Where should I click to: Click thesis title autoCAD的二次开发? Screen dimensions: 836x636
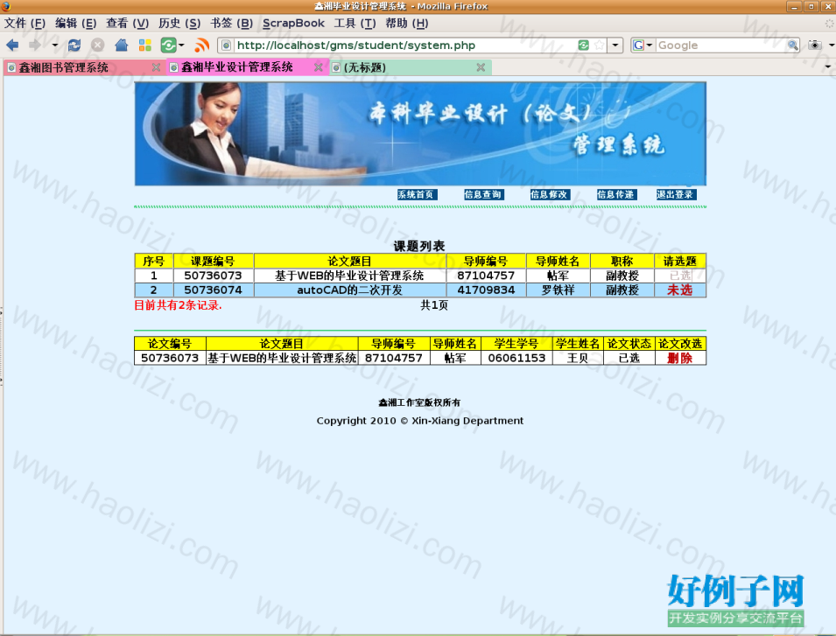[350, 290]
